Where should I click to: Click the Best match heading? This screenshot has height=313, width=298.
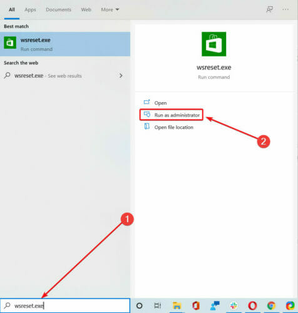(x=16, y=26)
